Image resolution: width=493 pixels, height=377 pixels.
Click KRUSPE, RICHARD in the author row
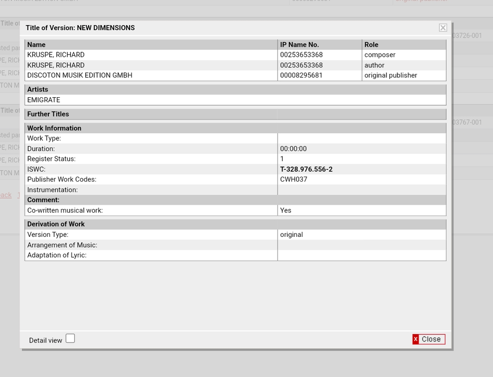pos(56,65)
